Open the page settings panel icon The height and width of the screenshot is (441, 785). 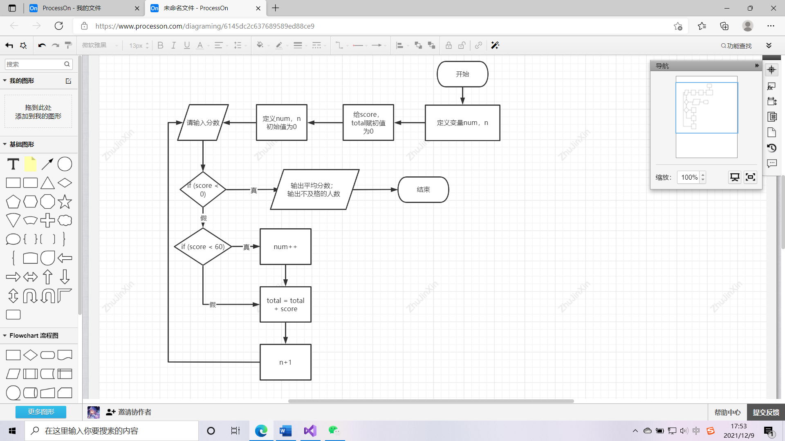click(x=772, y=132)
